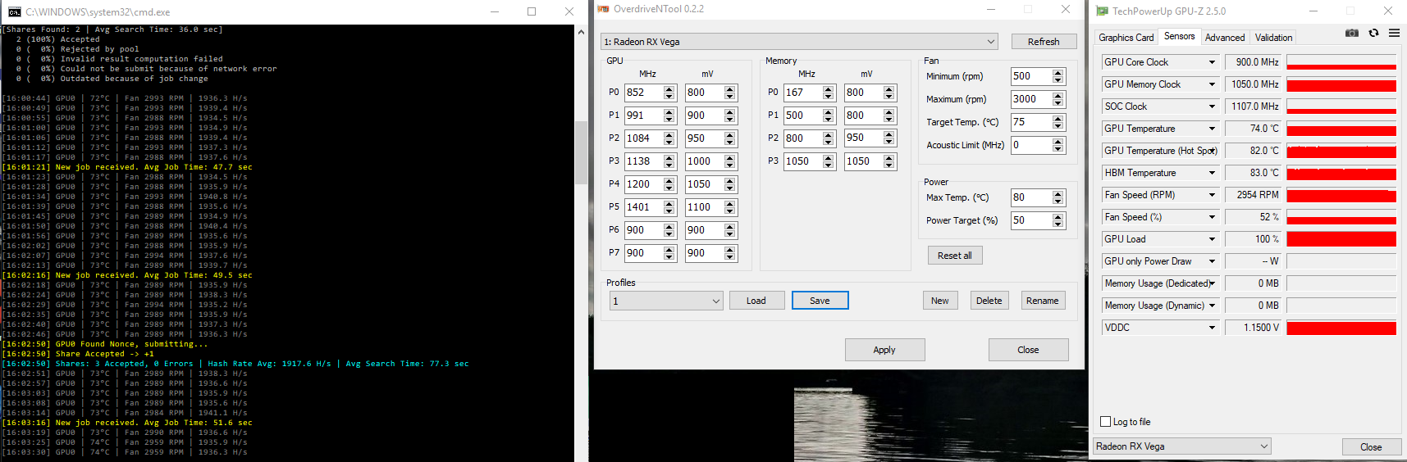Viewport: 1407px width, 462px height.
Task: Click Acoustic Limit MHz field
Action: click(x=1031, y=145)
